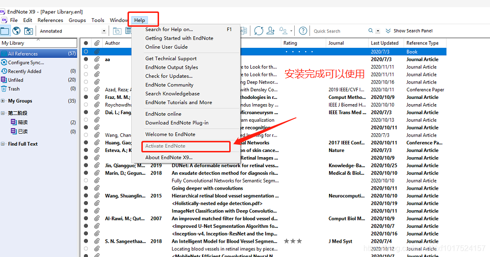Viewport: 490px width, 257px height.
Task: Select Local Library Mode icon
Action: (x=5, y=31)
